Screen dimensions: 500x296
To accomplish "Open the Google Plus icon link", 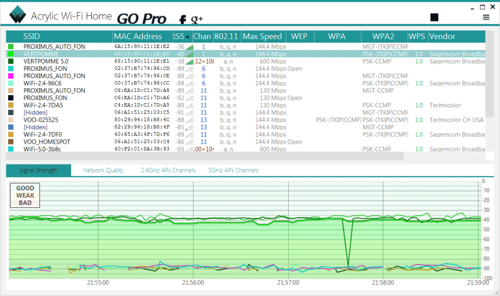I will click(x=197, y=20).
